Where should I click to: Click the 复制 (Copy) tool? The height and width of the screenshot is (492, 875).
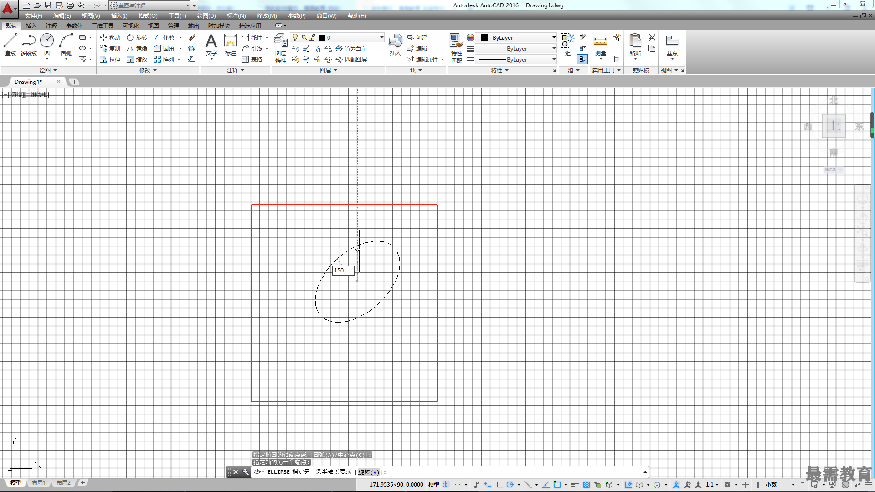click(x=110, y=48)
